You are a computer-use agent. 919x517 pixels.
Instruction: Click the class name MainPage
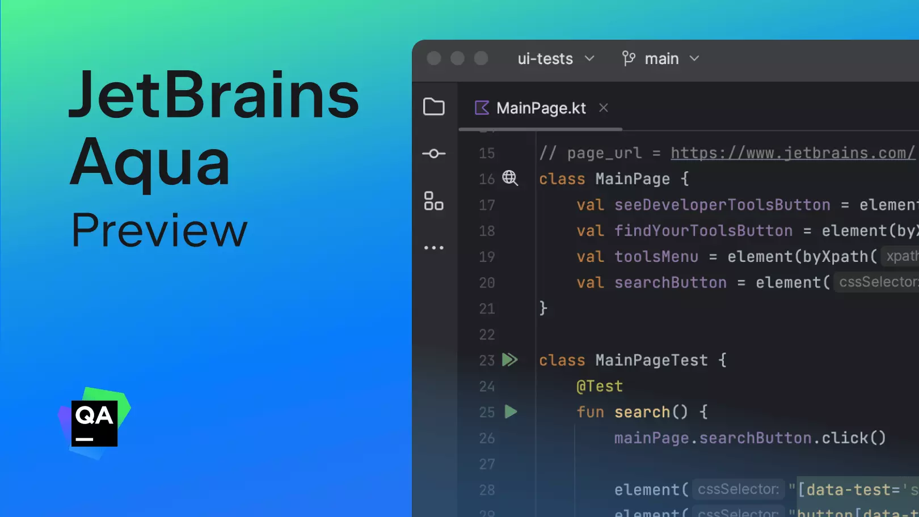click(633, 179)
